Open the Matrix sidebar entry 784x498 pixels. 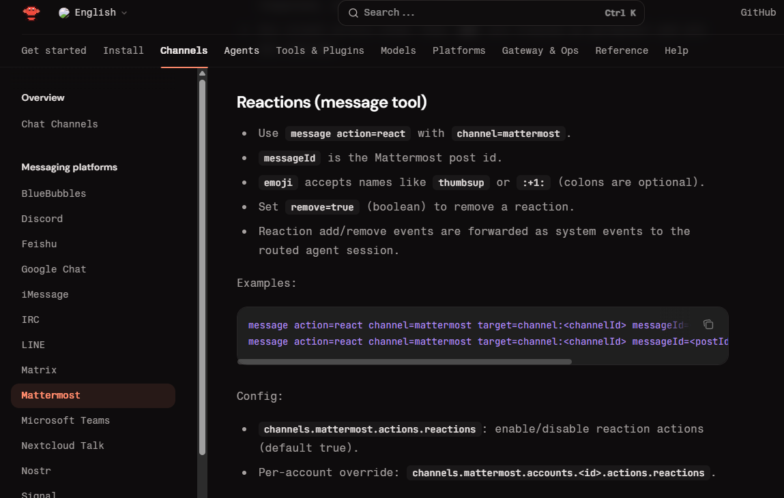tap(39, 370)
